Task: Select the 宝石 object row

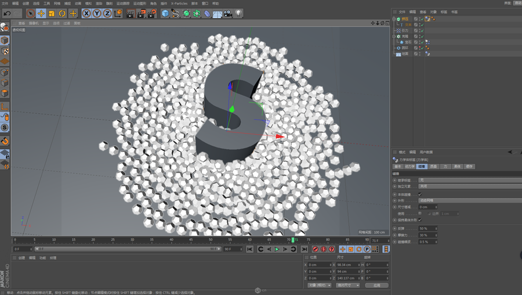Action: pyautogui.click(x=408, y=42)
